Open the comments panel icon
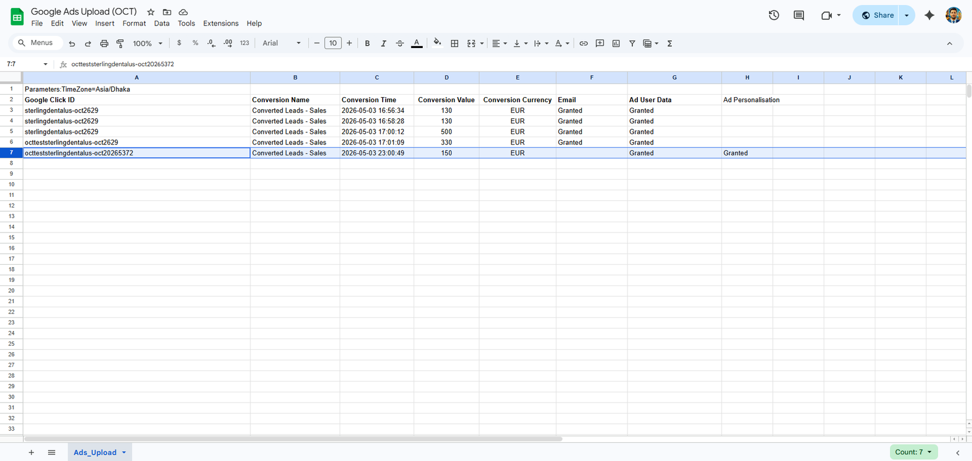The width and height of the screenshot is (972, 461). (x=799, y=15)
